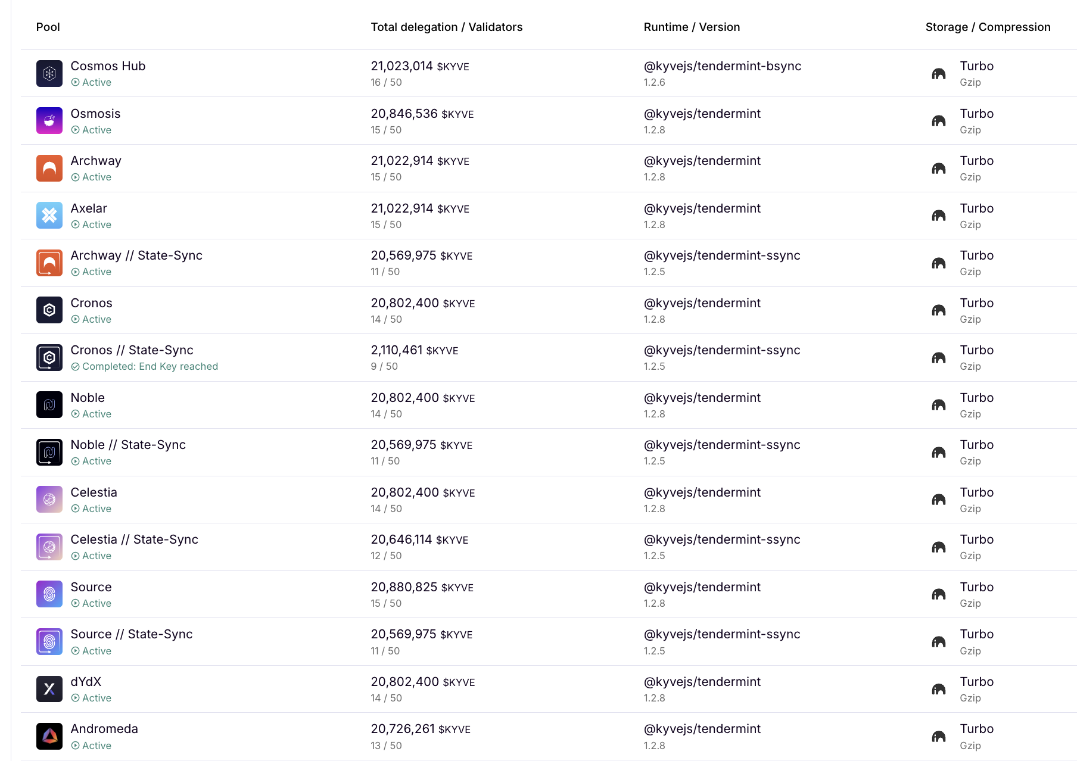Click the version 1.2.6 text

[x=654, y=82]
